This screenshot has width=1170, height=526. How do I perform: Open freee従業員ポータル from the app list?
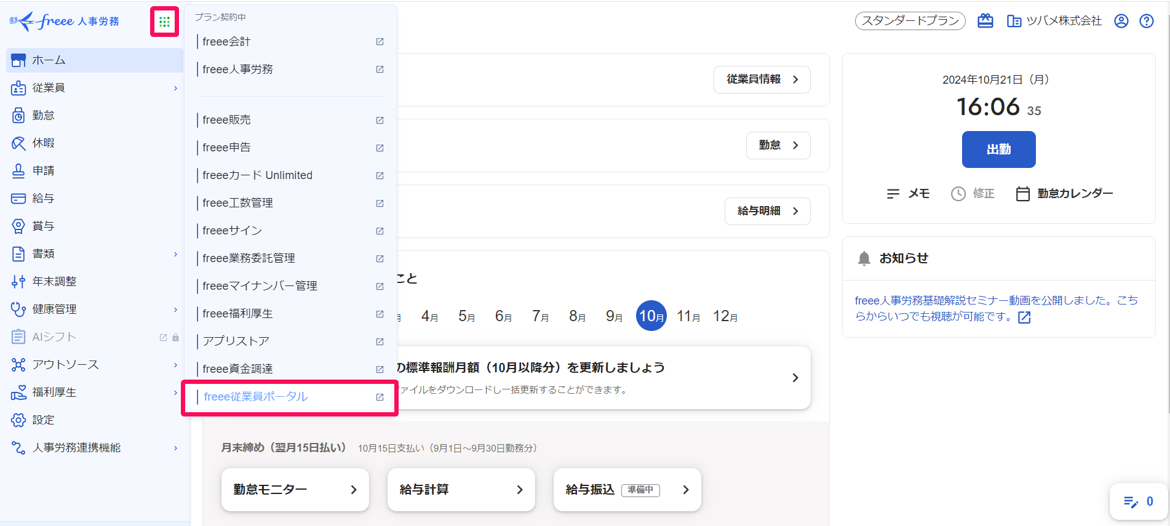point(290,397)
